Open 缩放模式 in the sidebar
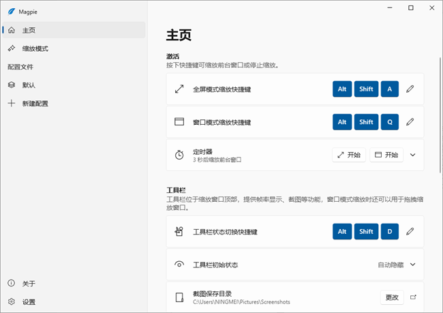This screenshot has height=313, width=443. tap(35, 48)
